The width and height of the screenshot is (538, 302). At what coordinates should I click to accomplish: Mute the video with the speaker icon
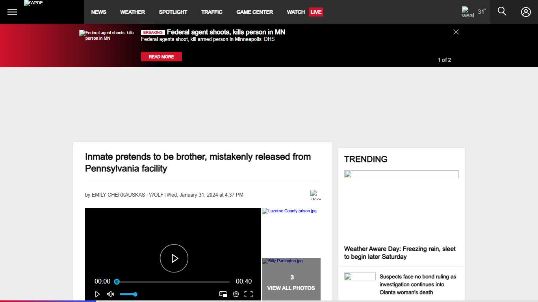coord(110,294)
